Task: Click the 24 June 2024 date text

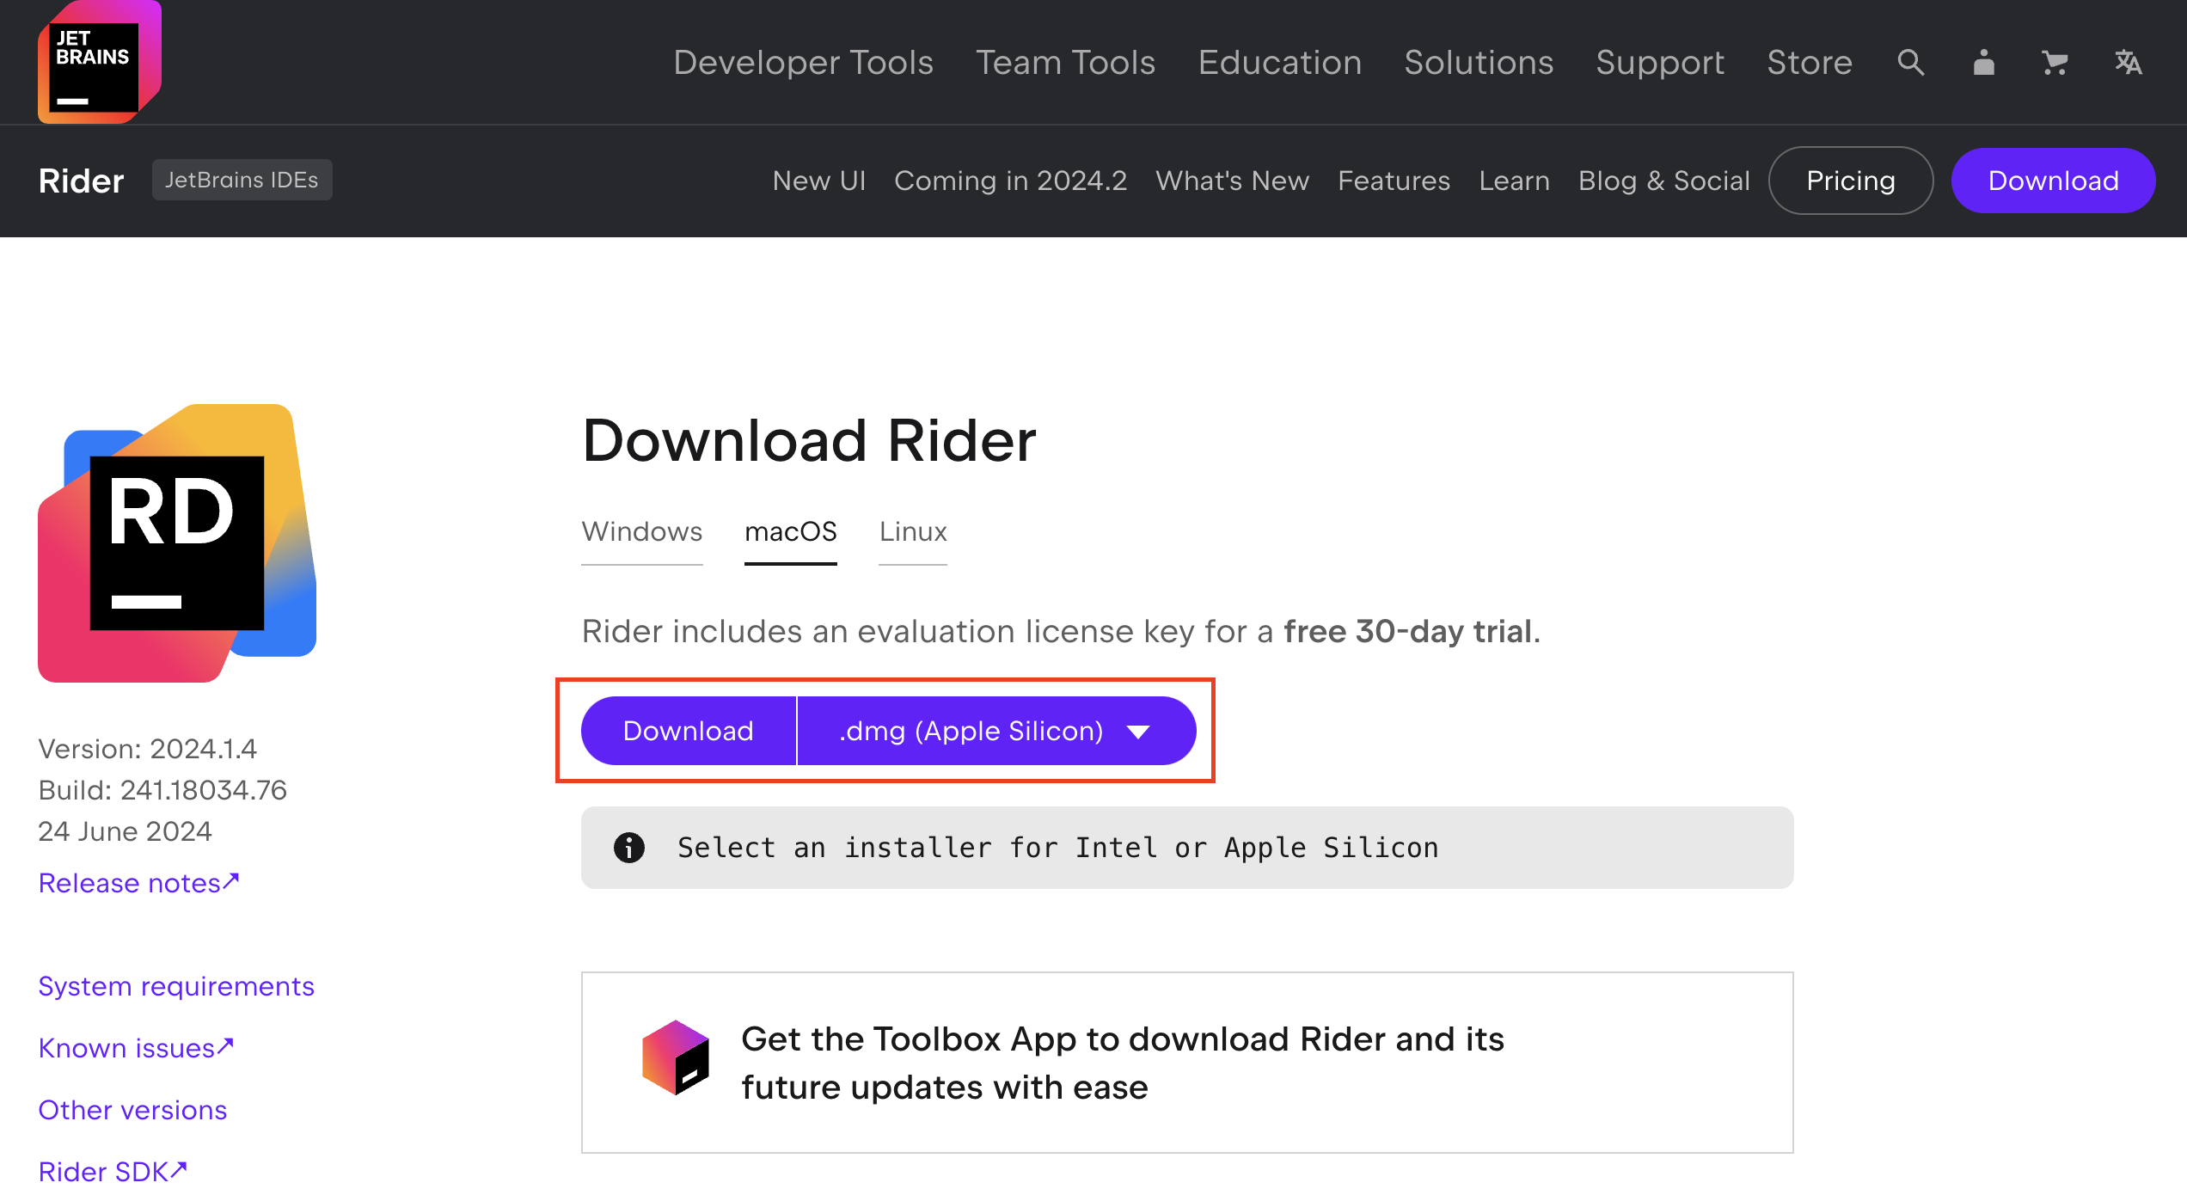Action: click(x=125, y=831)
